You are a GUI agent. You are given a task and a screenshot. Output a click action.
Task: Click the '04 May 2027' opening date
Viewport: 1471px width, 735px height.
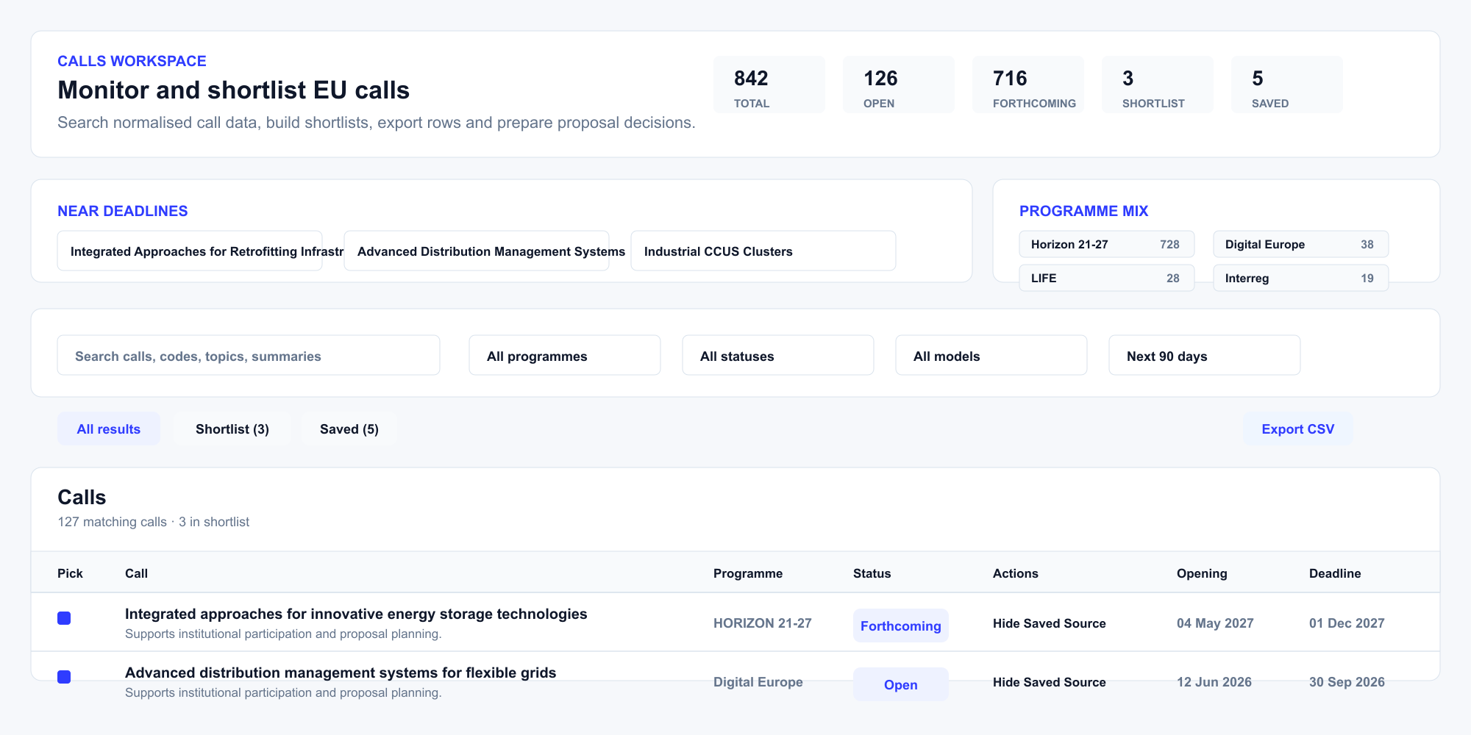point(1215,623)
